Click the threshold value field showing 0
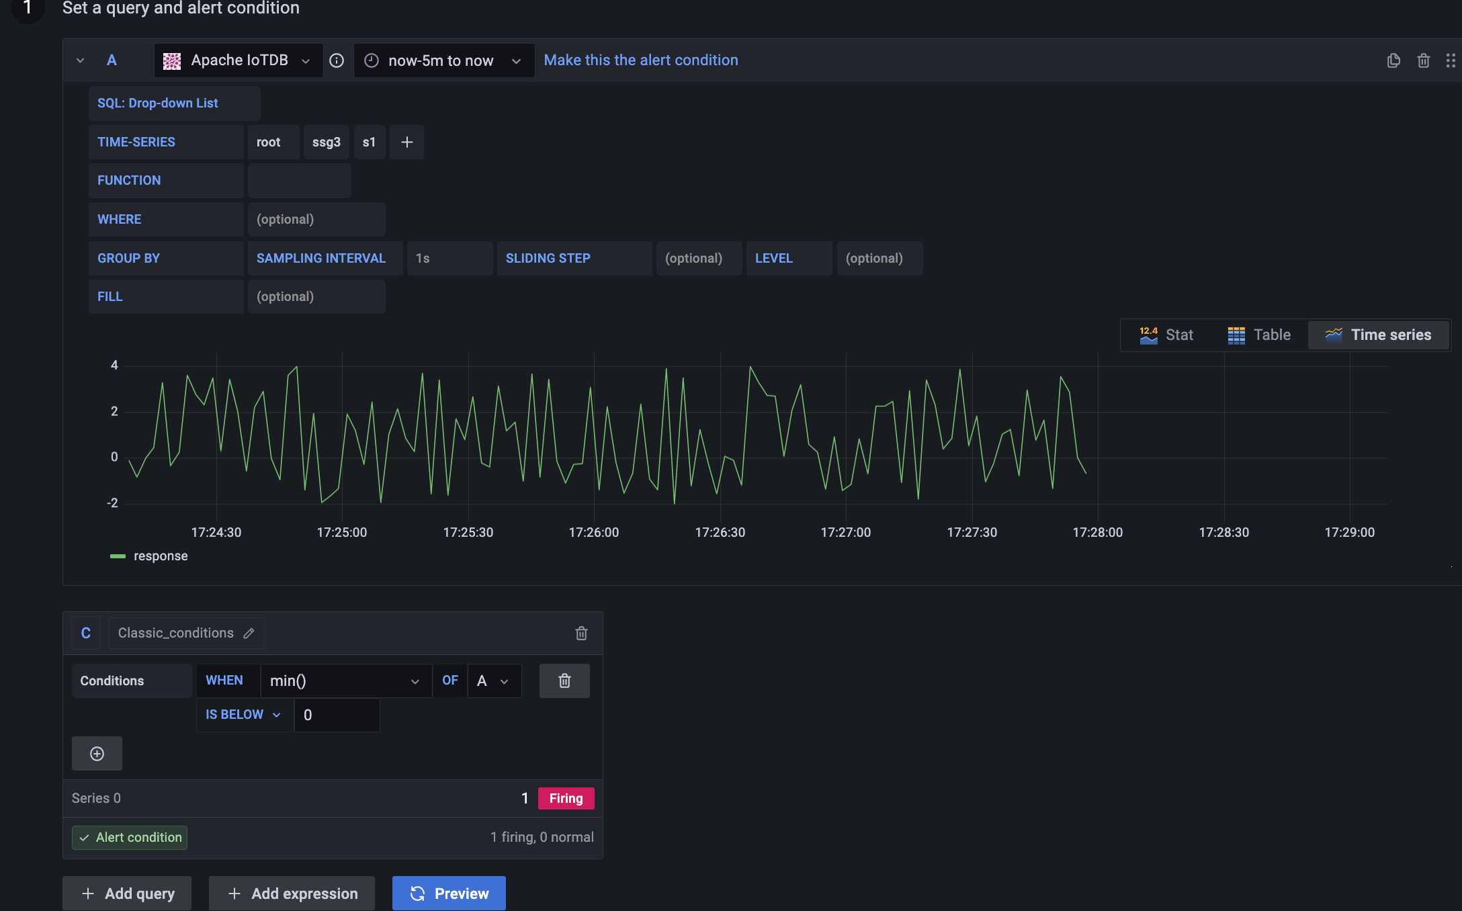Viewport: 1462px width, 911px height. pos(337,715)
